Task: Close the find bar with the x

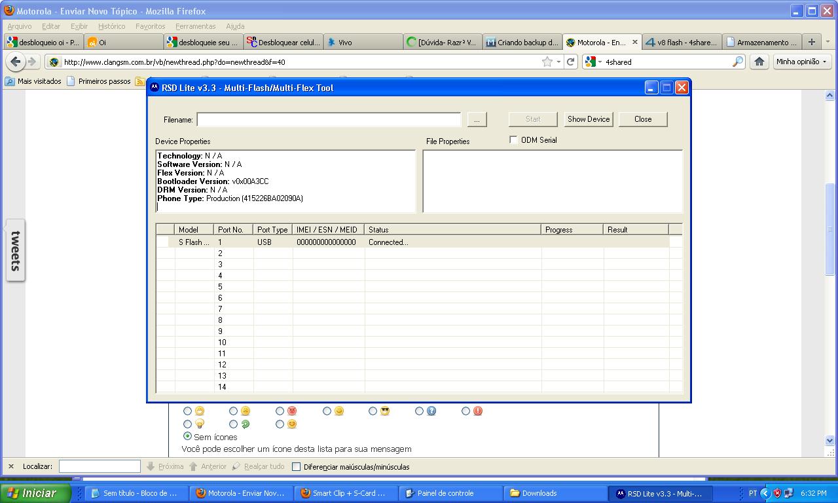Action: pyautogui.click(x=10, y=466)
